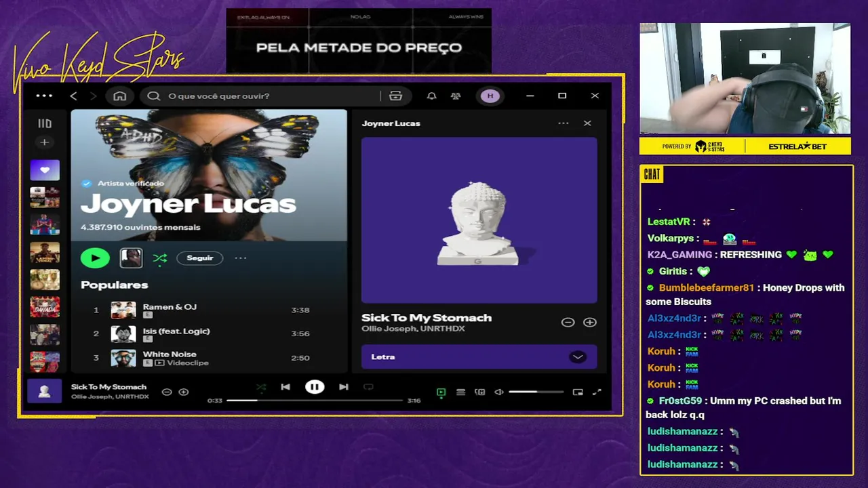Screen dimensions: 868x488
Task: Mute volume speaker icon
Action: [499, 392]
